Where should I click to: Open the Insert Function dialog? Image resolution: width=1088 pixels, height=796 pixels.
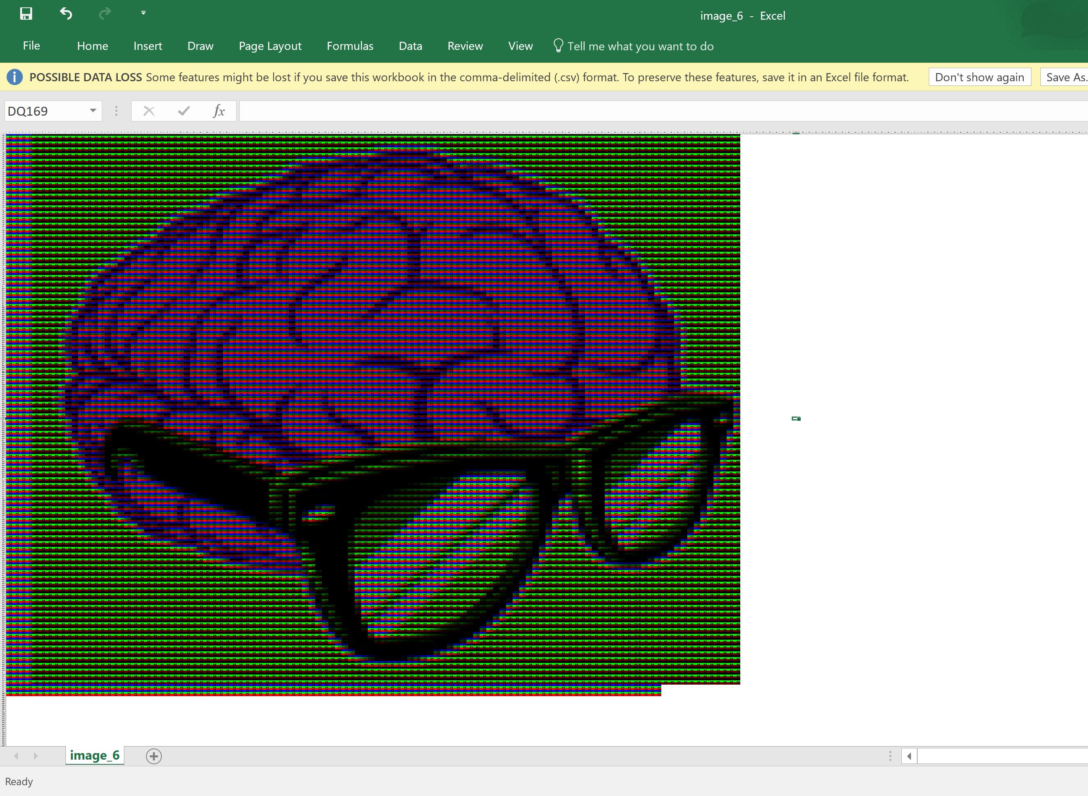(220, 111)
